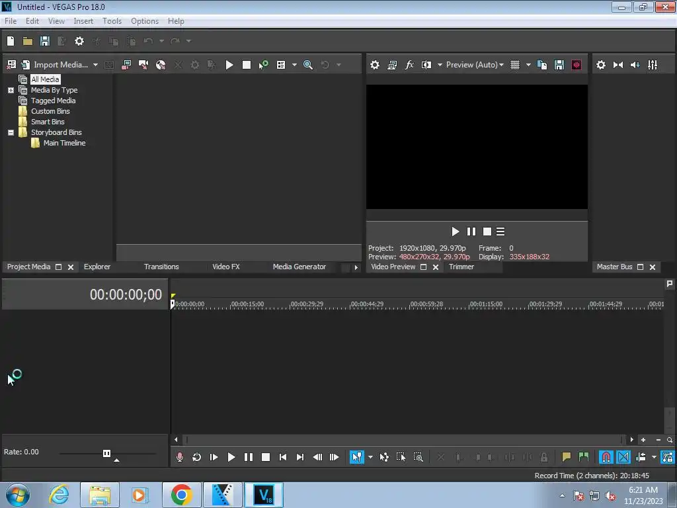Open the Video Preview hamburger menu

click(500, 232)
